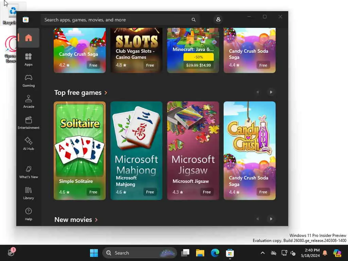Open the widgets icon with badge in taskbar
Screen dimensions: 348x261
pyautogui.click(x=11, y=253)
